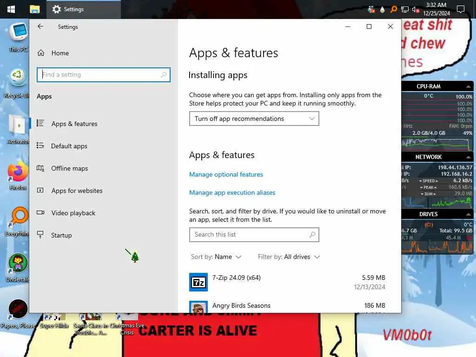This screenshot has width=476, height=357.
Task: Open Video playback page
Action: 103,213
